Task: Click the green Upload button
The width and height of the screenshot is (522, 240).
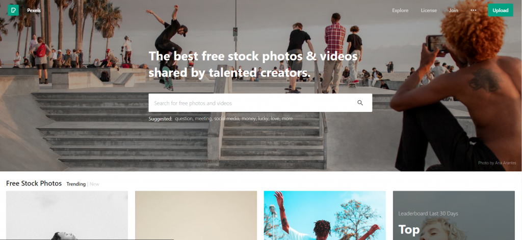Action: click(501, 10)
